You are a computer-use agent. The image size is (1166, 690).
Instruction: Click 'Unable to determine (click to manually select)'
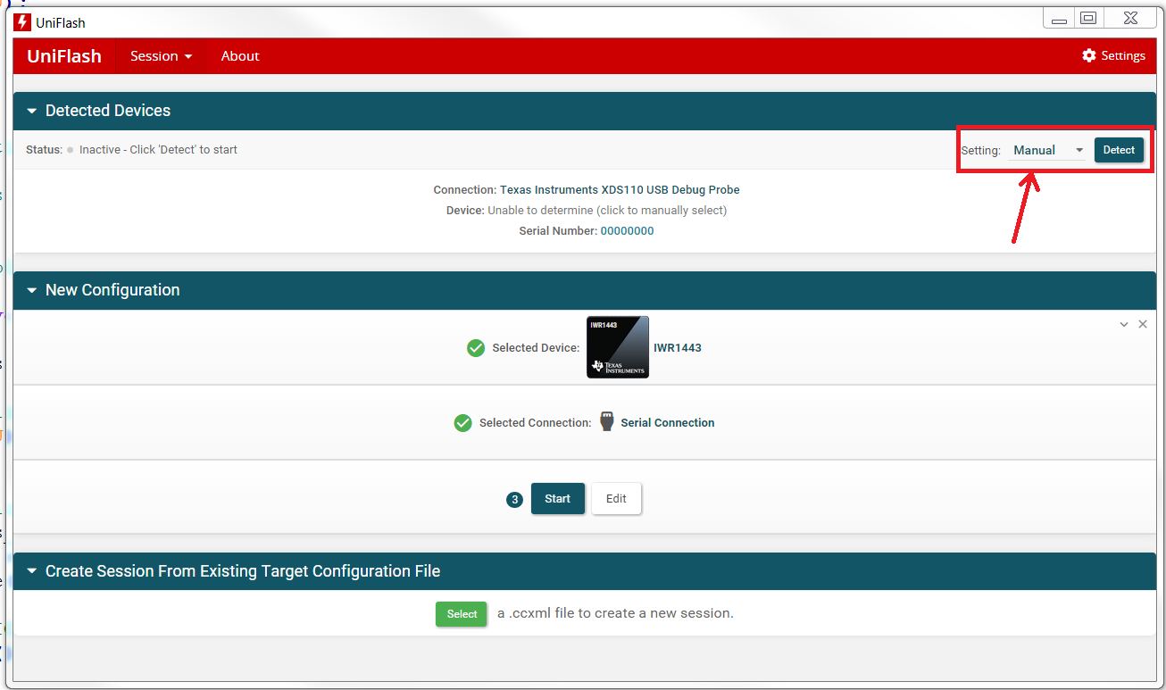607,211
